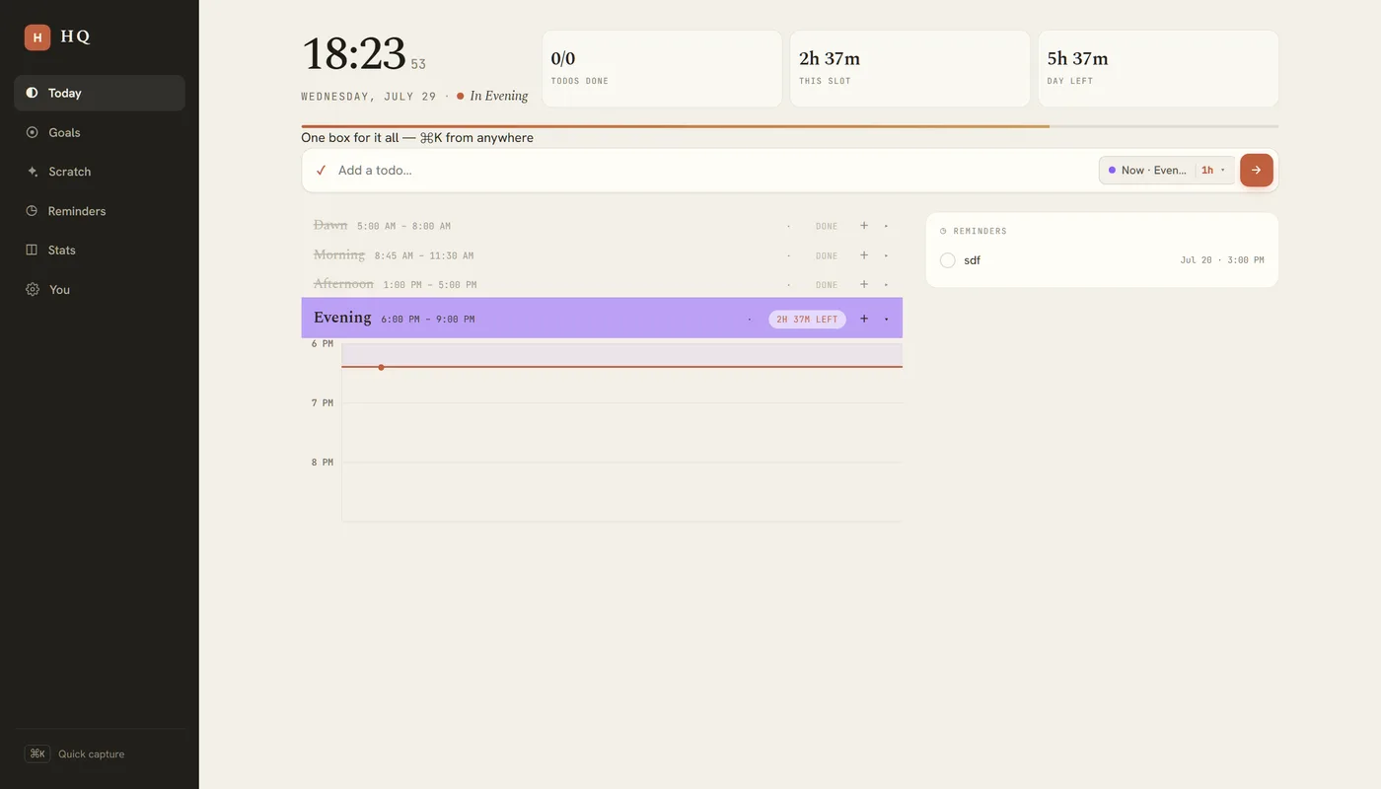Click the 18:23 clock display
This screenshot has height=789, width=1381.
click(354, 54)
